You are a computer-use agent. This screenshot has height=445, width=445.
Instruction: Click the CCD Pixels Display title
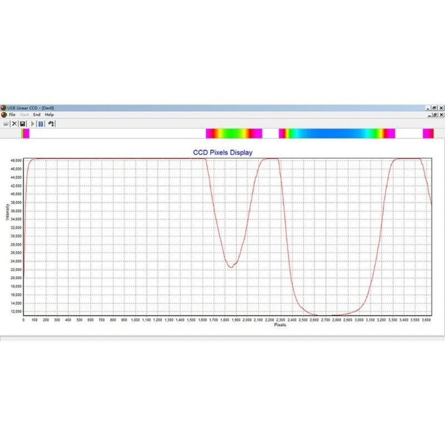point(222,153)
